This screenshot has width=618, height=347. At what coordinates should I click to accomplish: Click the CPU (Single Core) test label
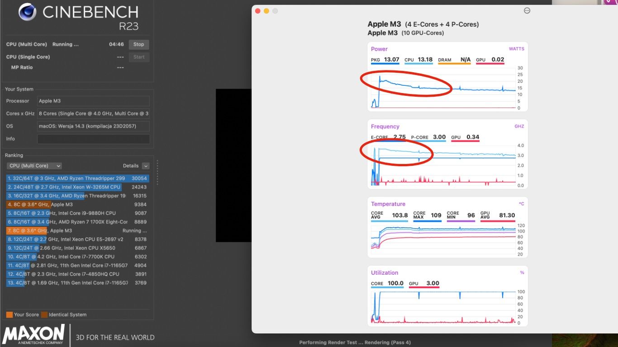pyautogui.click(x=28, y=57)
